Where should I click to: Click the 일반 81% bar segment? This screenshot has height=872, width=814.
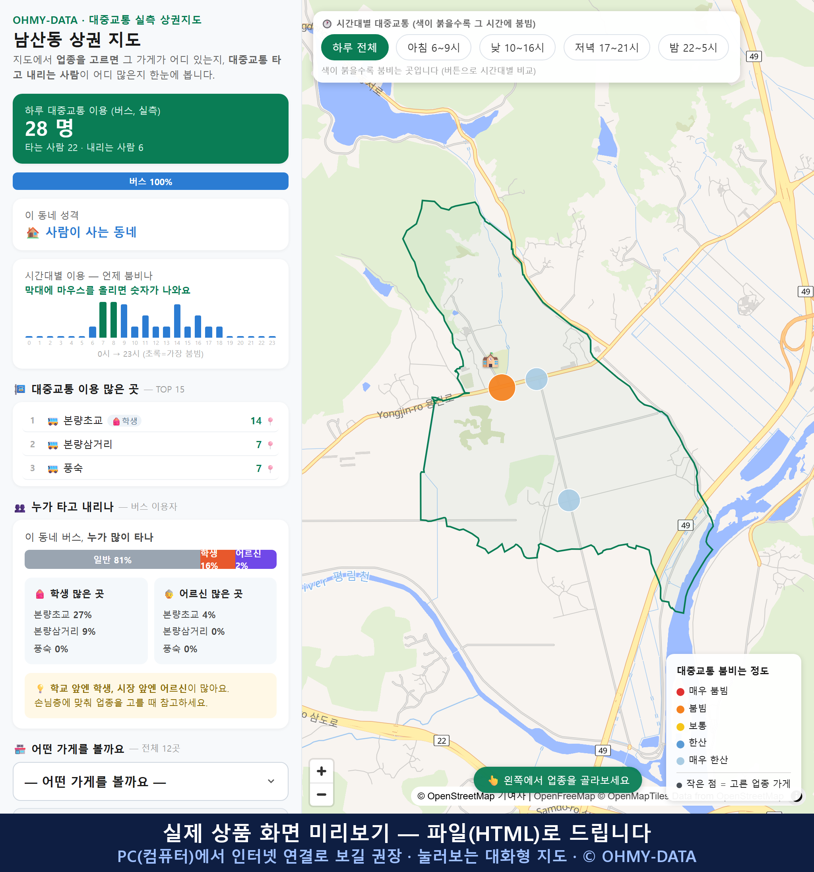(x=112, y=560)
